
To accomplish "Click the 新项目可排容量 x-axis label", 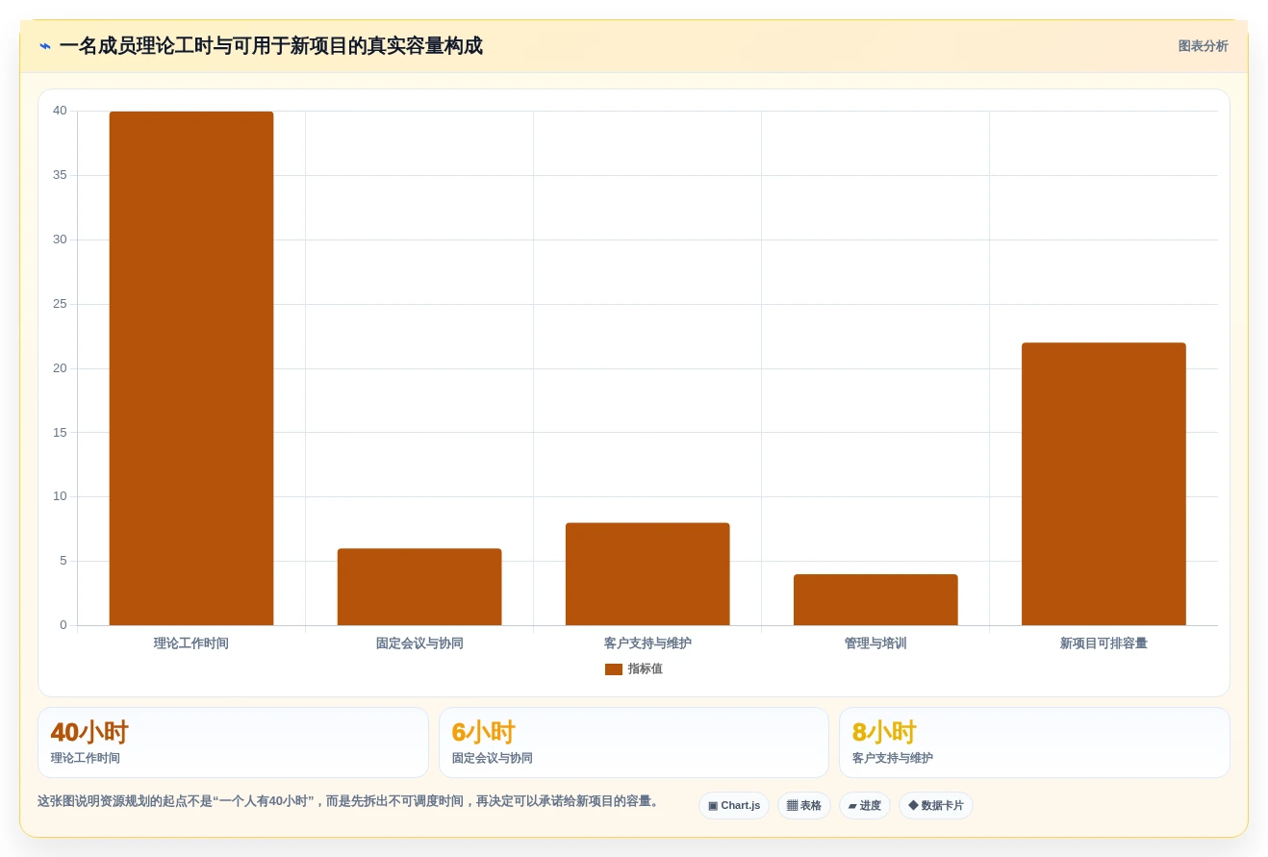I will pos(1103,643).
